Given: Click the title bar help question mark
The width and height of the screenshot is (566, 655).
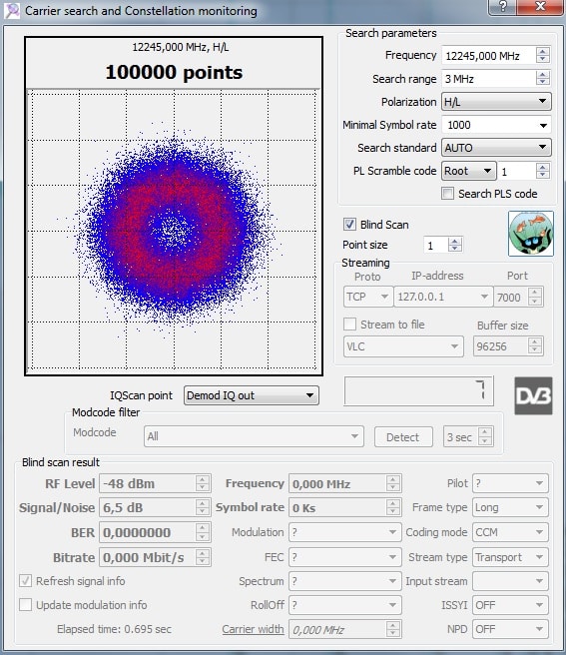Looking at the screenshot, I should coord(502,7).
